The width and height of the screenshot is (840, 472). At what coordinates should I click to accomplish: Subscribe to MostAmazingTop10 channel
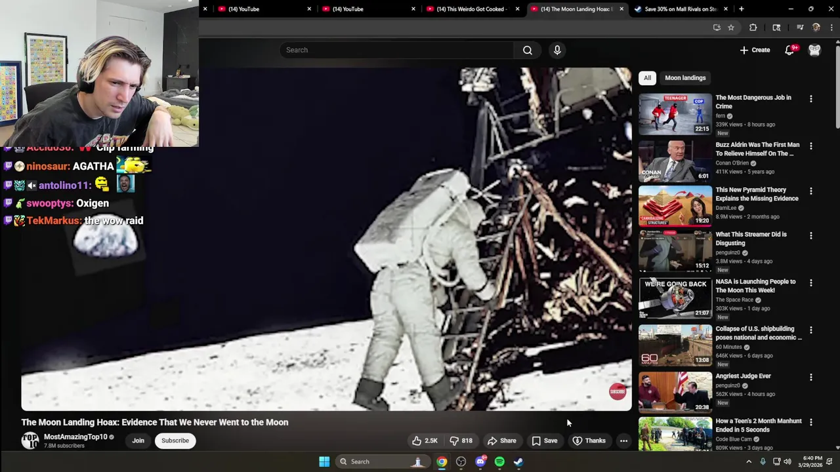(175, 441)
